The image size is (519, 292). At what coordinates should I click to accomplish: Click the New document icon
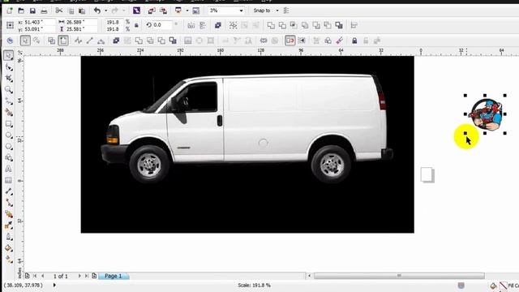coord(10,11)
